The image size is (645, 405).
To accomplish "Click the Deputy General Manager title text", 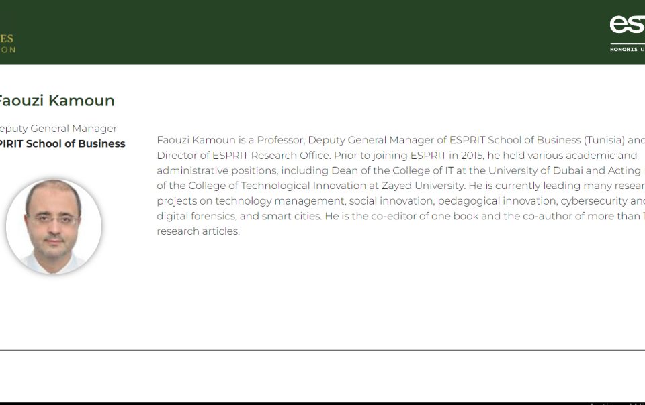I will pyautogui.click(x=58, y=129).
